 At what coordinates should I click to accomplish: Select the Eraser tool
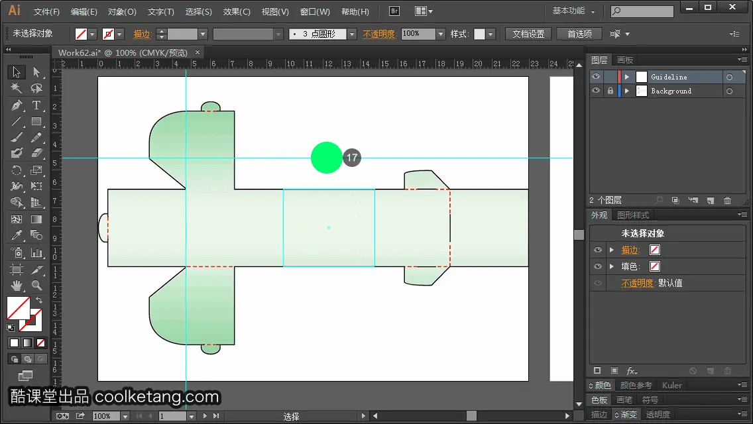36,153
